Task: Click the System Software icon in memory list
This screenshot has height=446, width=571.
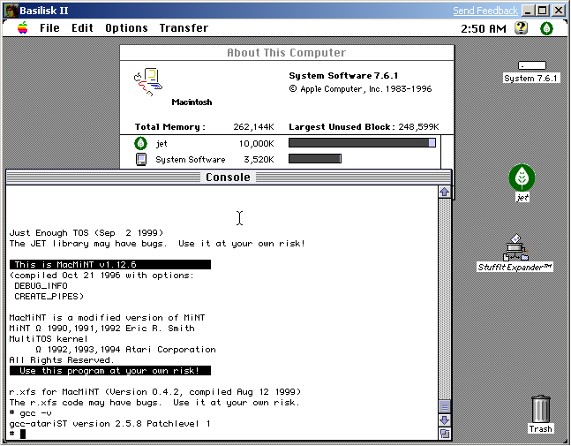Action: tap(140, 160)
